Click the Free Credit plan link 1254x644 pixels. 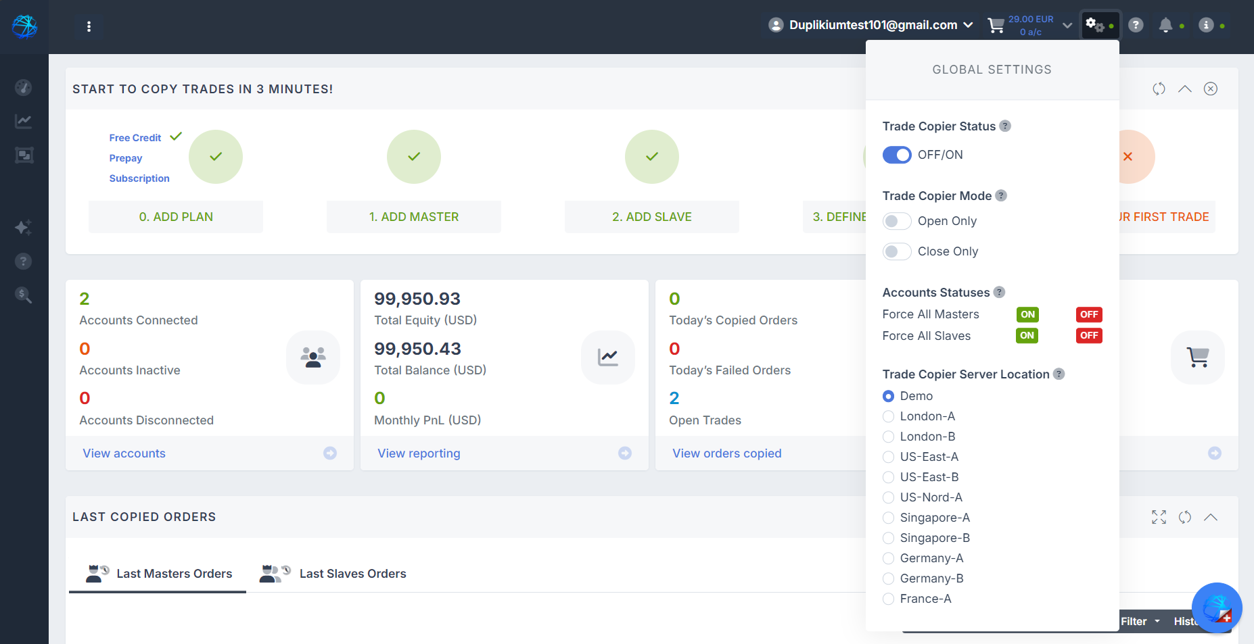(135, 138)
